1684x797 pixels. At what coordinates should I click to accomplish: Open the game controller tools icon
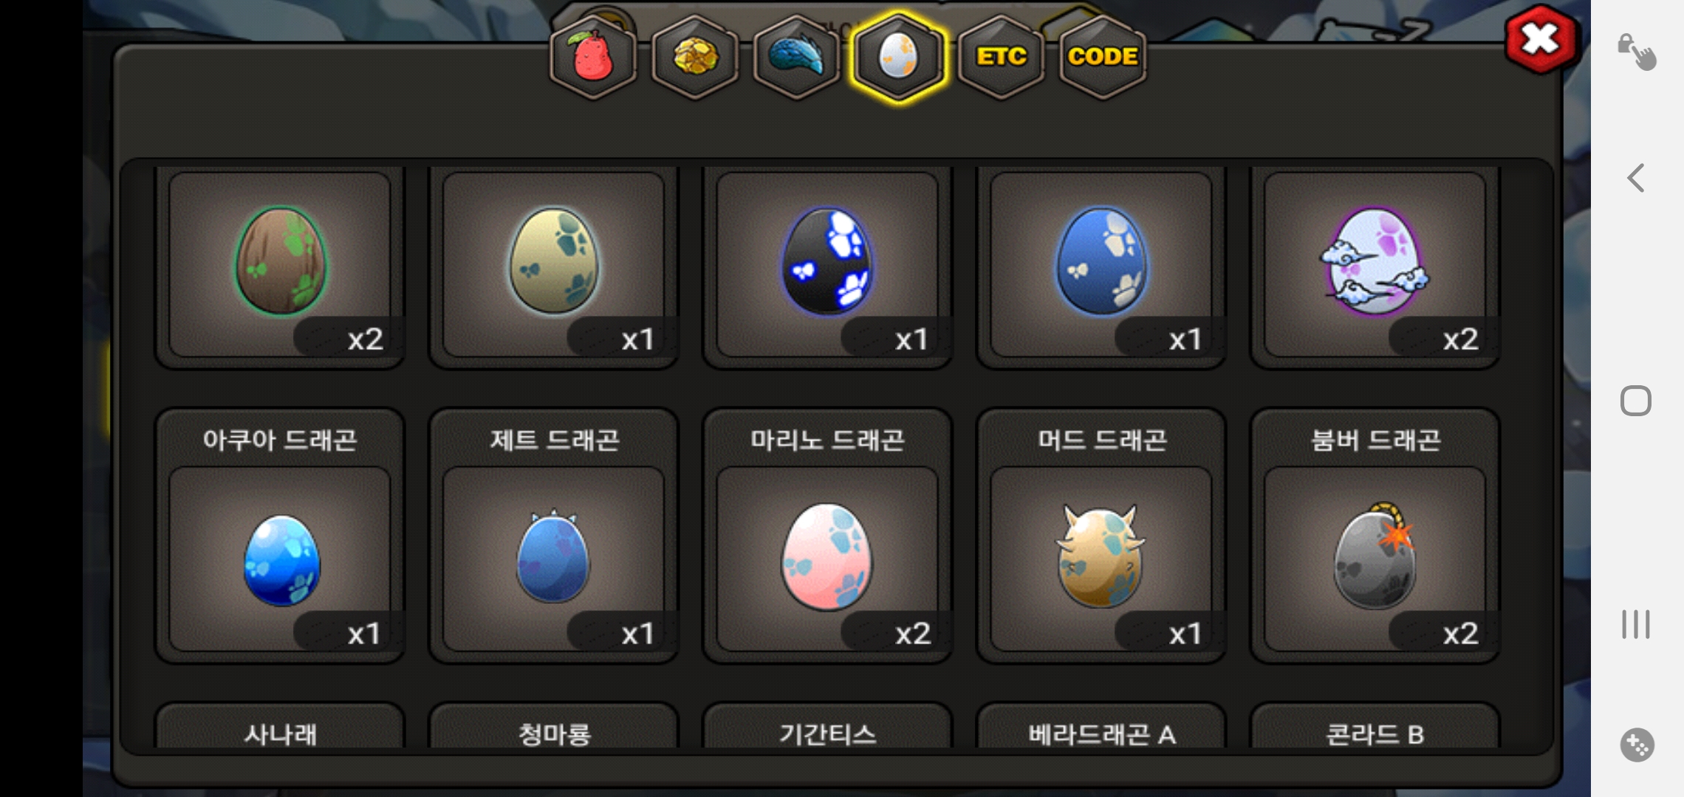point(1637,745)
